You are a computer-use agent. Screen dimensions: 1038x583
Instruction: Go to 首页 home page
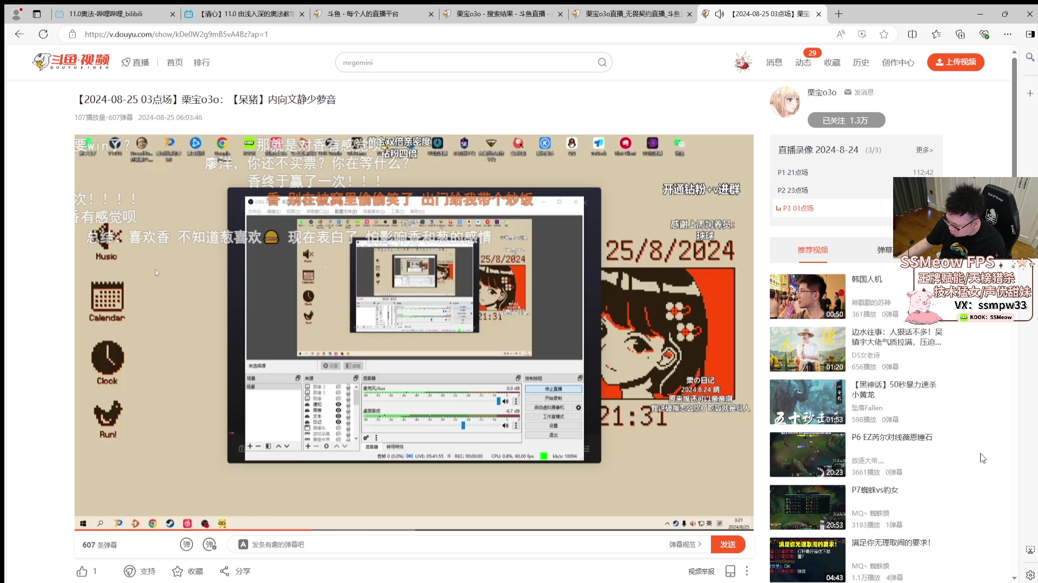coord(175,63)
